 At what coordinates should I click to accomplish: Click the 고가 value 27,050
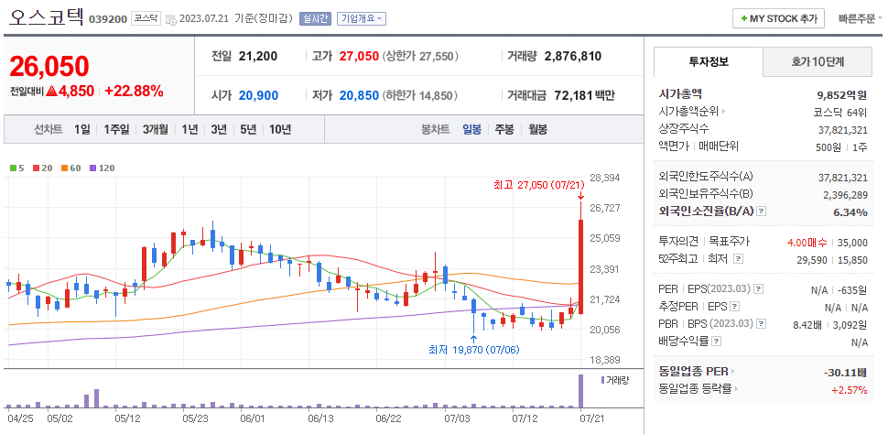point(359,56)
